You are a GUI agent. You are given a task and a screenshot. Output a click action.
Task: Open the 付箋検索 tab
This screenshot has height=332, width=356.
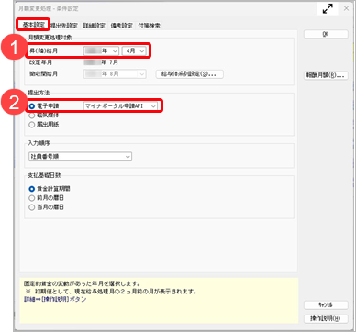click(149, 26)
